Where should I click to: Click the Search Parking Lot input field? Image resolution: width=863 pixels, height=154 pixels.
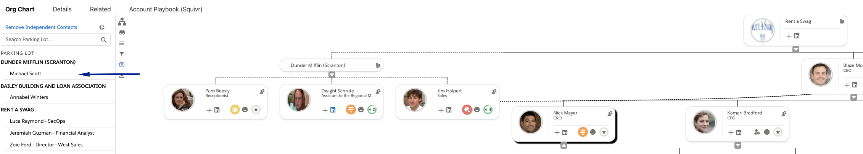click(52, 40)
